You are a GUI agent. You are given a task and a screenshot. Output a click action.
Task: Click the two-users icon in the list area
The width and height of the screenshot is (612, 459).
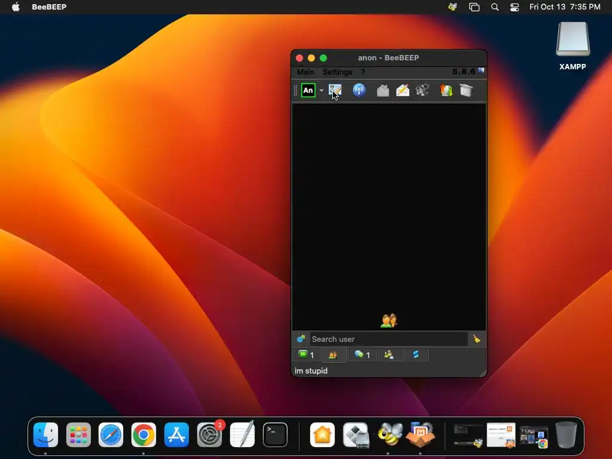(388, 320)
